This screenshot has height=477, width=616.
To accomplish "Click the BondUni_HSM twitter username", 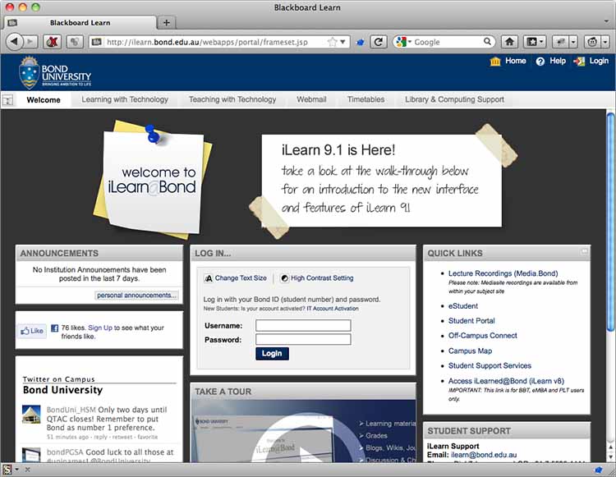I will click(71, 410).
